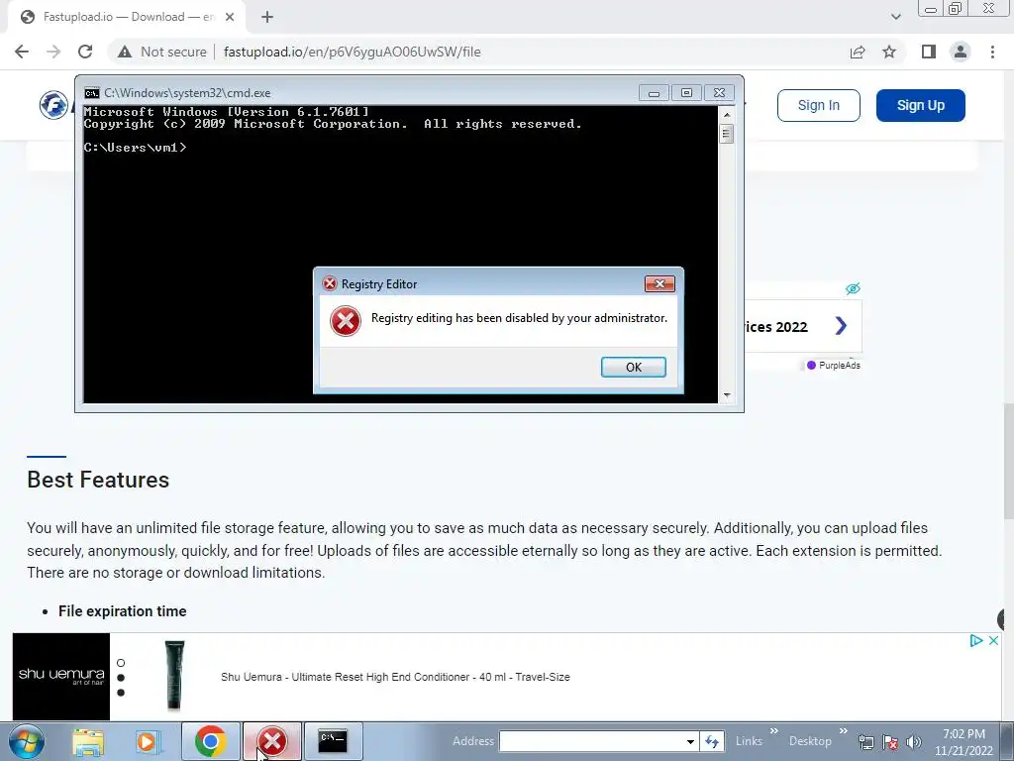Open Windows Media Player from taskbar
1014x761 pixels.
pyautogui.click(x=148, y=741)
